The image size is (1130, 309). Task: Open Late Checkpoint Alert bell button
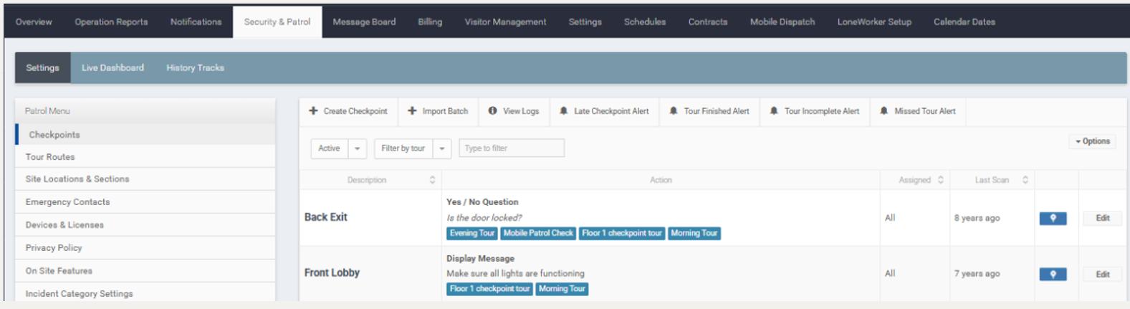(x=604, y=111)
